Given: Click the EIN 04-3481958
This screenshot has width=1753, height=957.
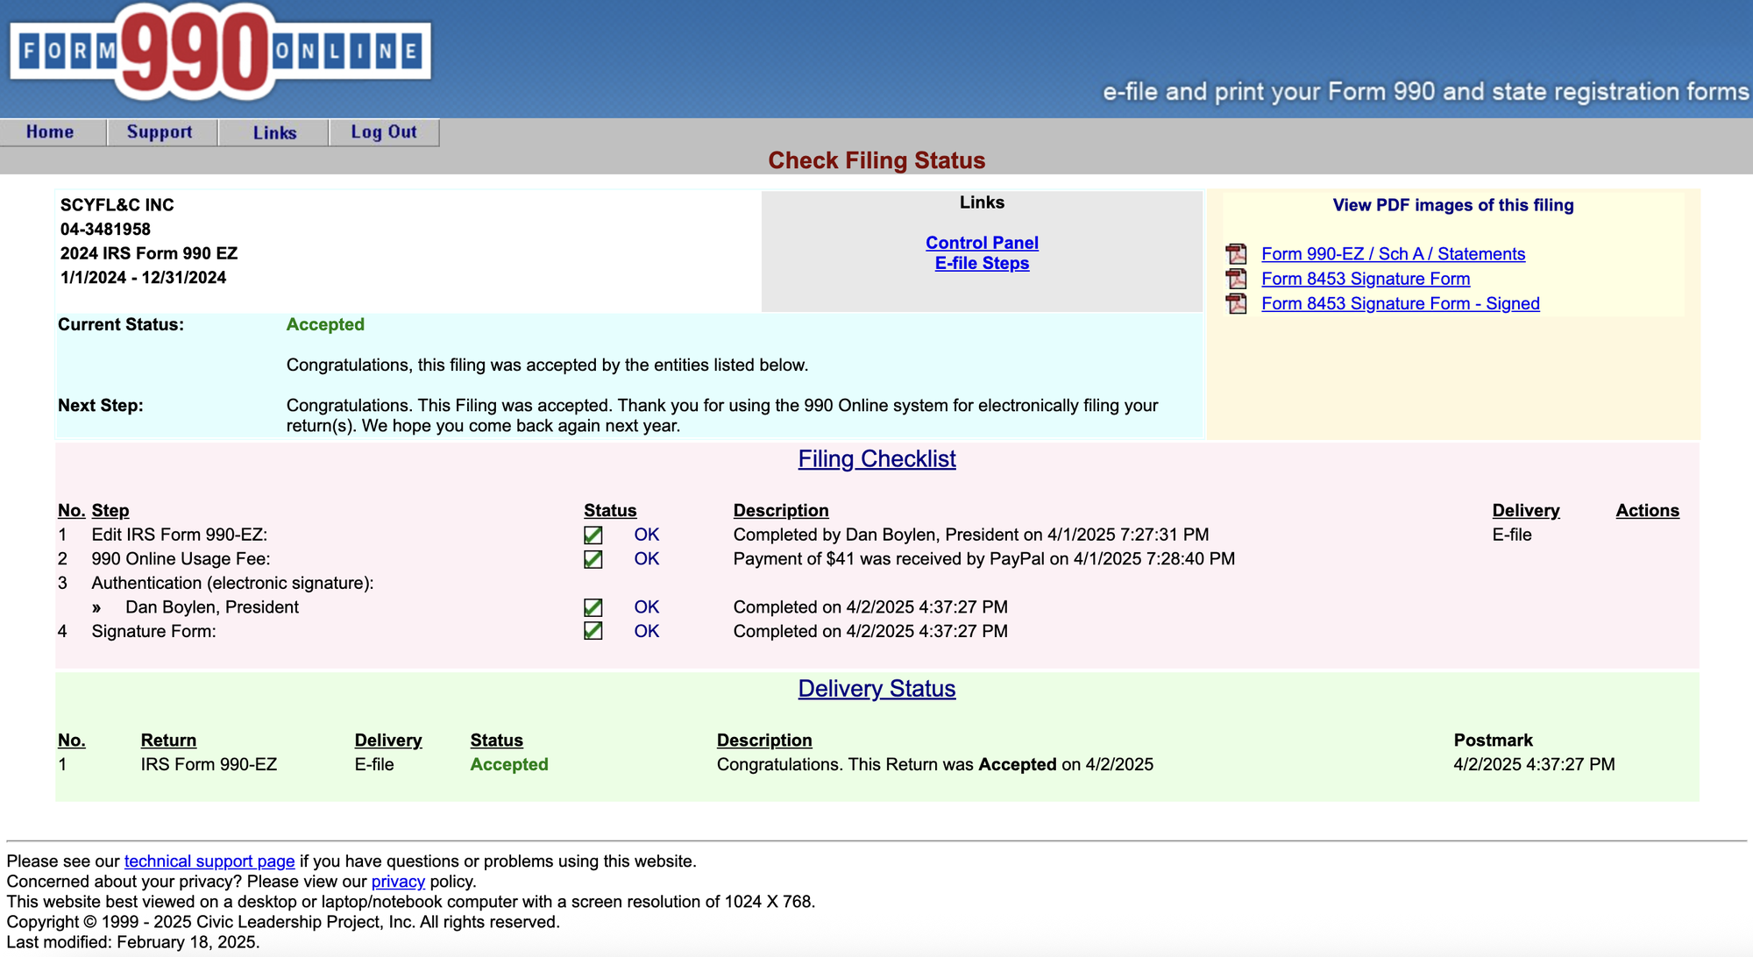Looking at the screenshot, I should point(105,230).
